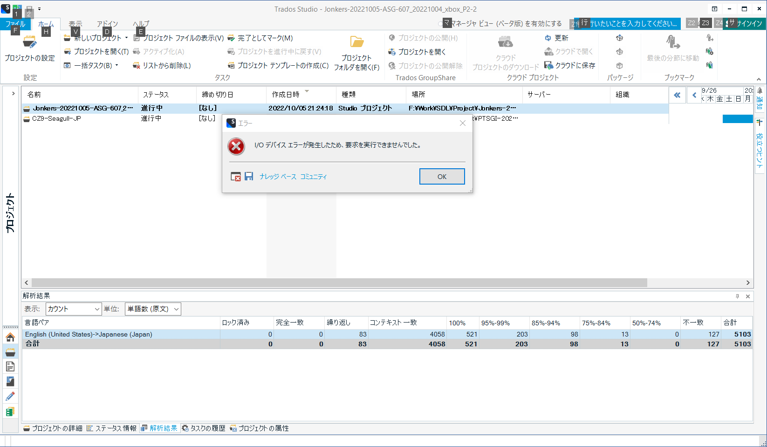Click the save error report icon in the dialog
The image size is (767, 447).
pos(249,176)
